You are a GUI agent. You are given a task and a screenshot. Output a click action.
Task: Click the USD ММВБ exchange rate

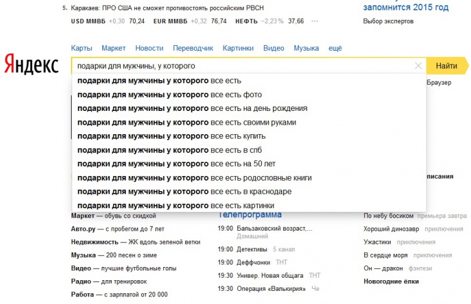click(108, 21)
